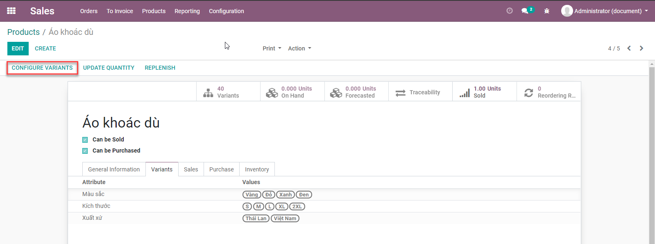
Task: Expand the Print dropdown
Action: tap(272, 48)
